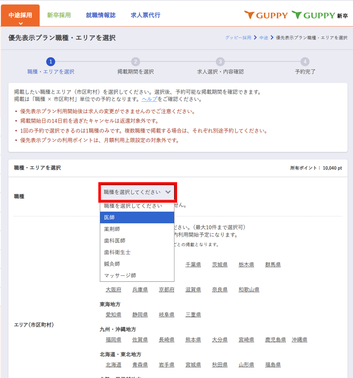Click step 1 circle 職種・エリアを選択
The image size is (353, 378).
pos(51,62)
